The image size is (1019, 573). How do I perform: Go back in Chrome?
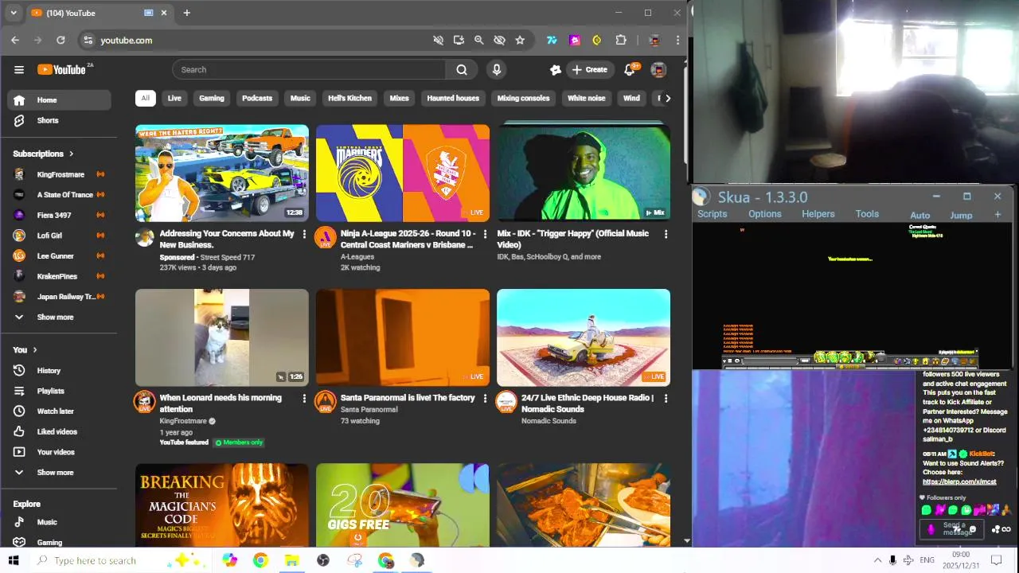click(x=15, y=40)
